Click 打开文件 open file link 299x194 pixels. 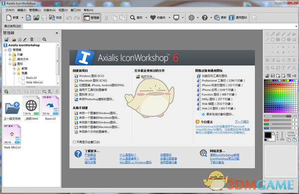point(148,77)
